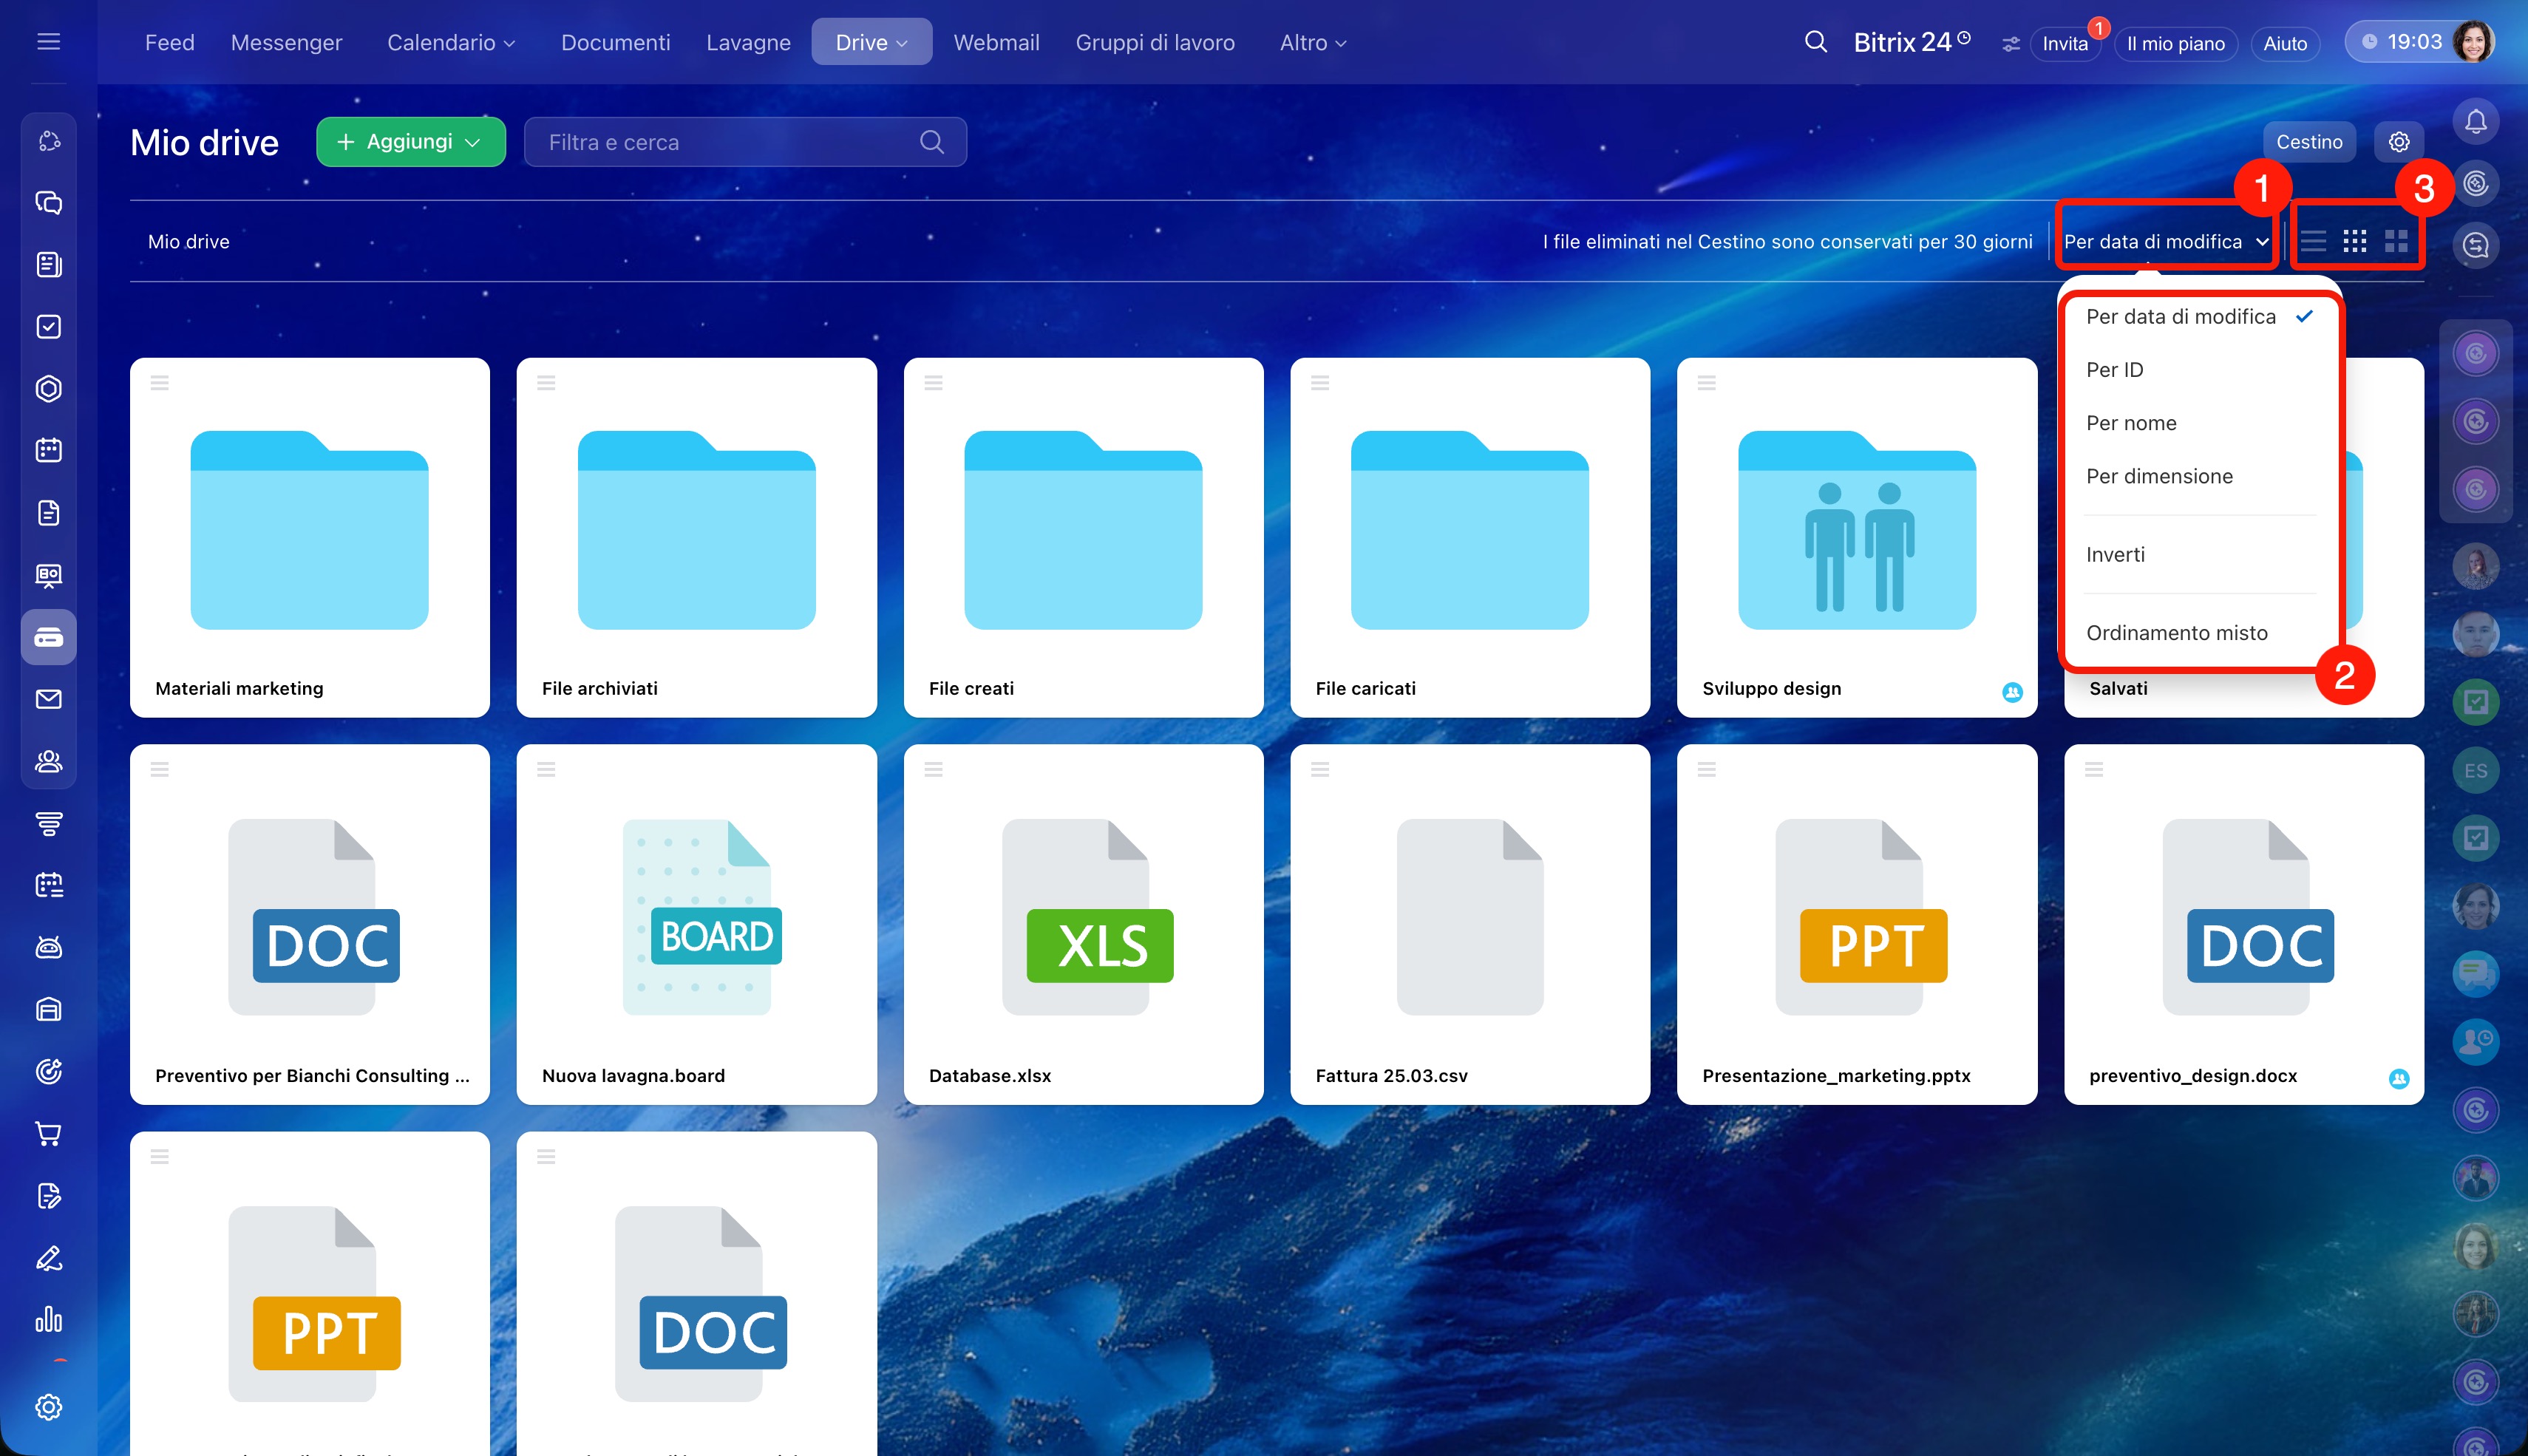This screenshot has width=2528, height=1456.
Task: Switch to large tile view layout
Action: (2396, 241)
